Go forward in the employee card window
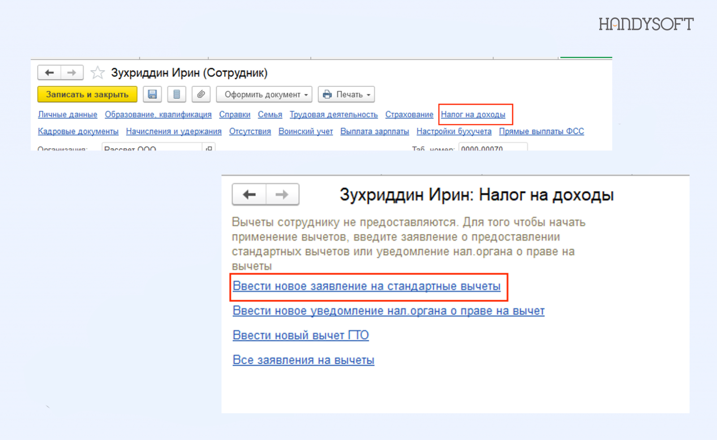 click(72, 73)
